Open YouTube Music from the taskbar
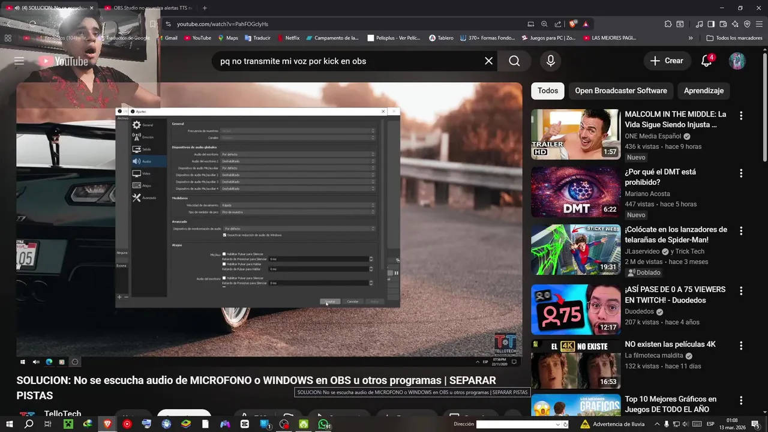The image size is (768, 432). click(127, 424)
